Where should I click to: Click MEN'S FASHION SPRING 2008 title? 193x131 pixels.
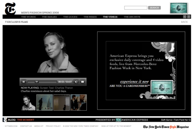tap(40, 12)
